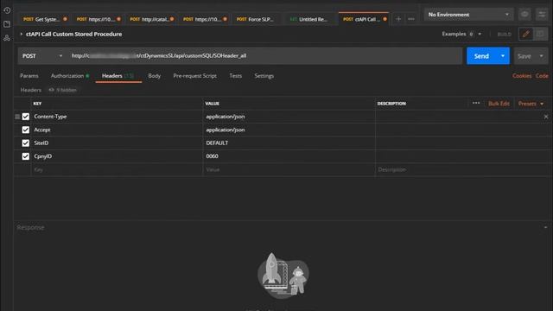Disable the SiteID header
Screen dimensions: 553x311
26,143
